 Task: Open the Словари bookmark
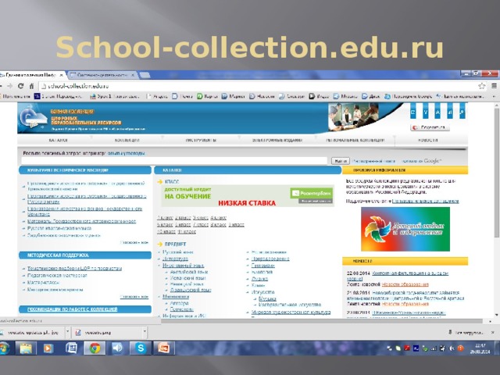click(x=291, y=96)
